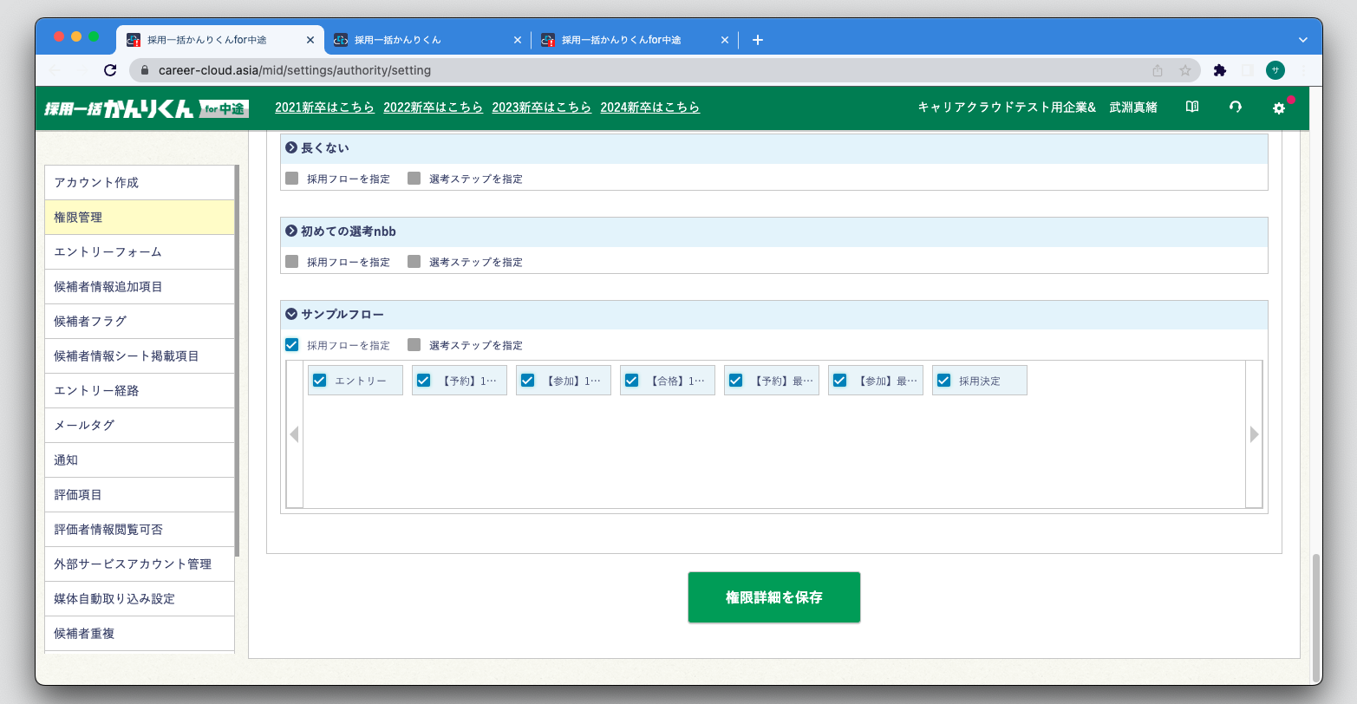The height and width of the screenshot is (704, 1357).
Task: Toggle 選考ステップを指定 under 初めての選考nbb
Action: (x=414, y=262)
